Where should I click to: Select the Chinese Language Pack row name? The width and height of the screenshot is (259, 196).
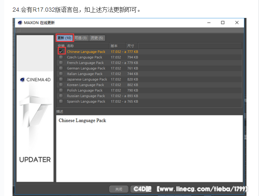(x=86, y=52)
